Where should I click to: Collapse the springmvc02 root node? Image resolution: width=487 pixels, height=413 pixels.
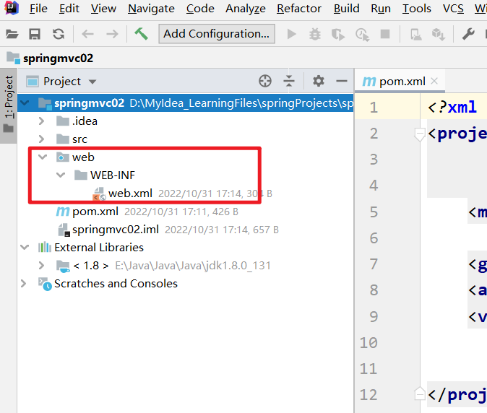point(25,103)
